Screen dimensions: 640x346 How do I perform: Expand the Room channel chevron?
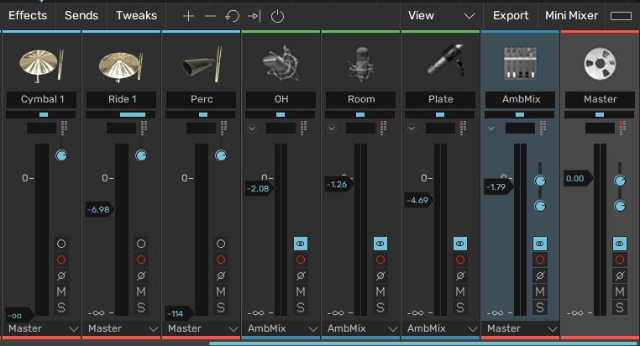coord(332,128)
